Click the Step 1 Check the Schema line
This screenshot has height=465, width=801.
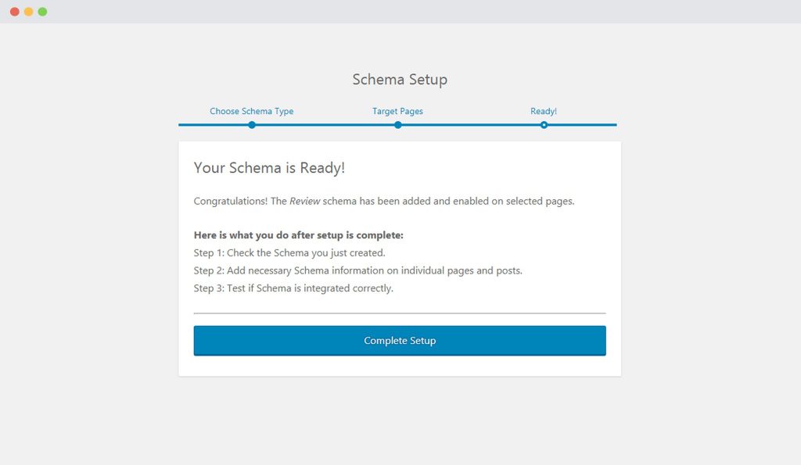[289, 253]
